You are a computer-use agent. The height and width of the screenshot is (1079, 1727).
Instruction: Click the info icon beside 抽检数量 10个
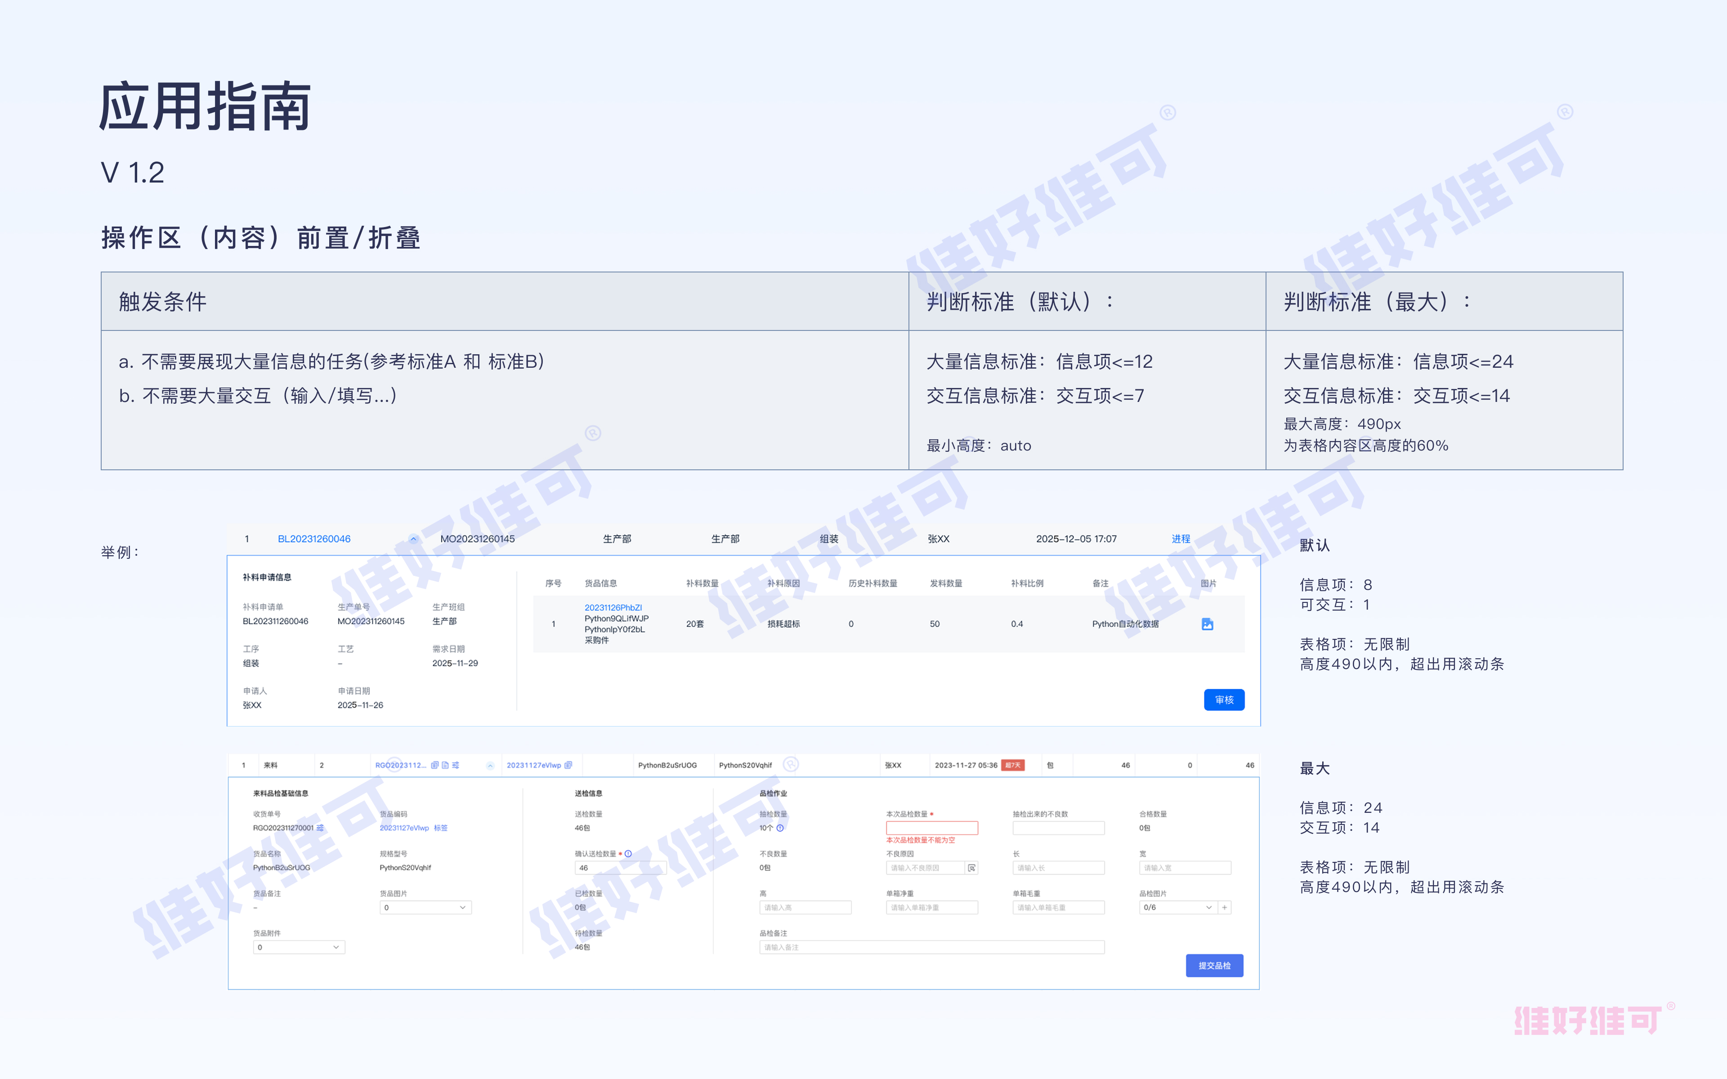click(x=780, y=828)
